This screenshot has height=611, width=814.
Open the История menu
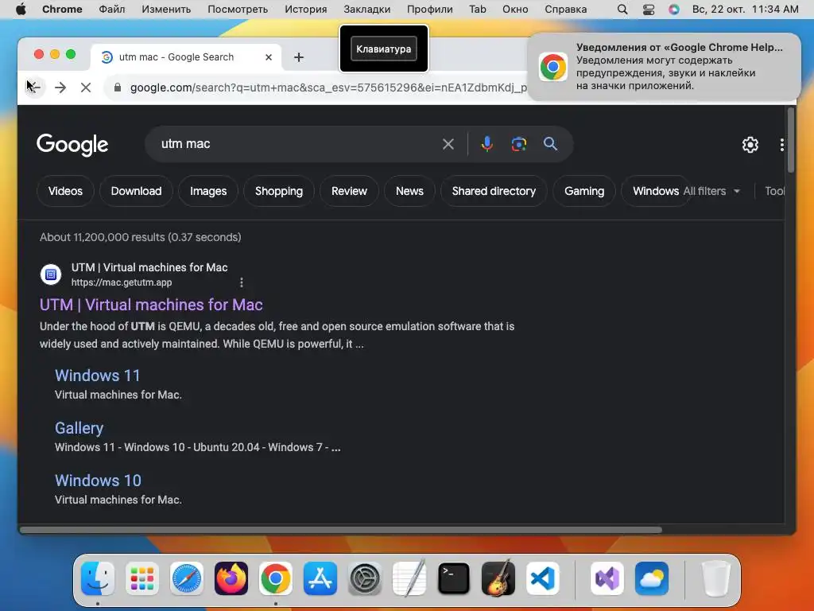(x=306, y=10)
